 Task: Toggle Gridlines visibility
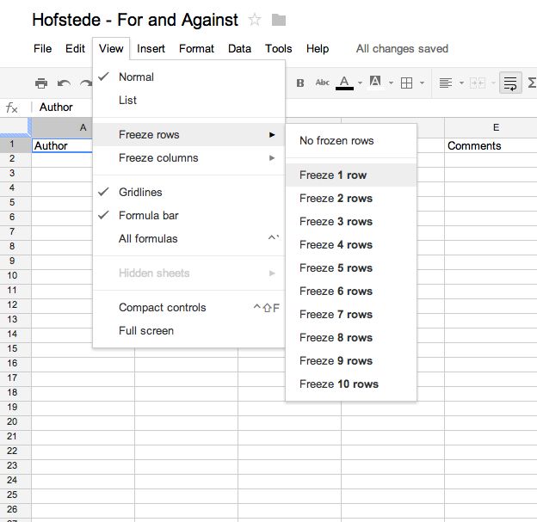coord(188,193)
